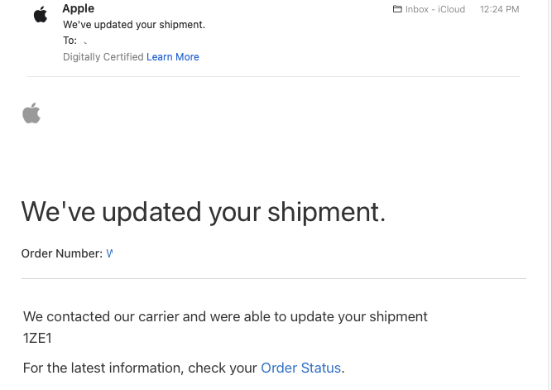
Task: Click the "Order Number:" label
Action: coord(62,253)
